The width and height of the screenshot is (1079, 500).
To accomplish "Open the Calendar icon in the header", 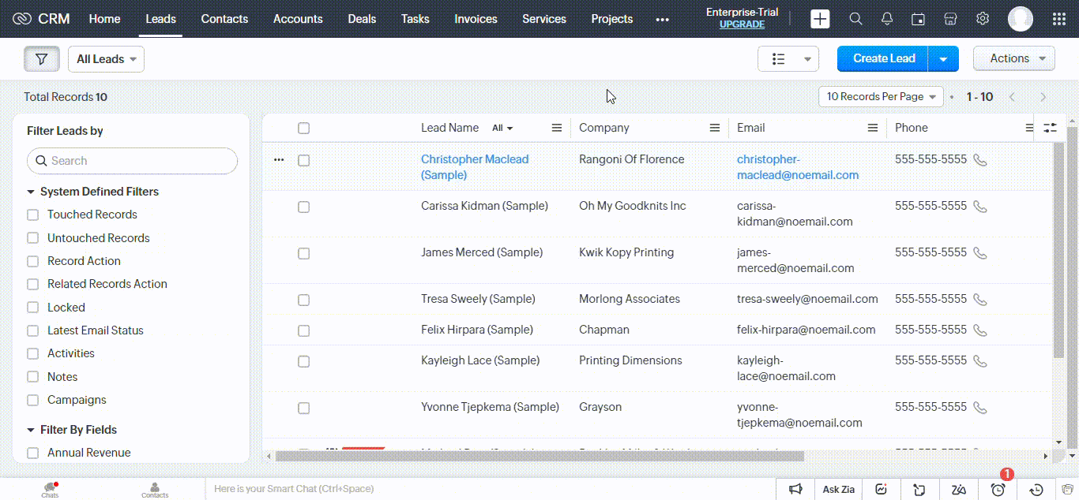I will 918,18.
